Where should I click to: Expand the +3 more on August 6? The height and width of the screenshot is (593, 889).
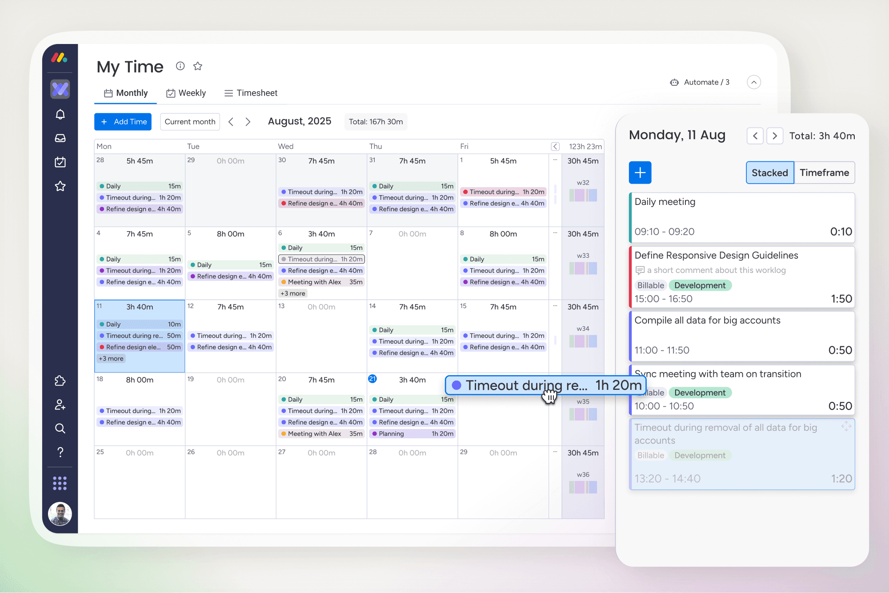point(293,293)
